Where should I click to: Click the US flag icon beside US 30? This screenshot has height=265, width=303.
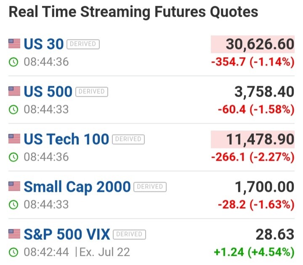click(x=14, y=43)
